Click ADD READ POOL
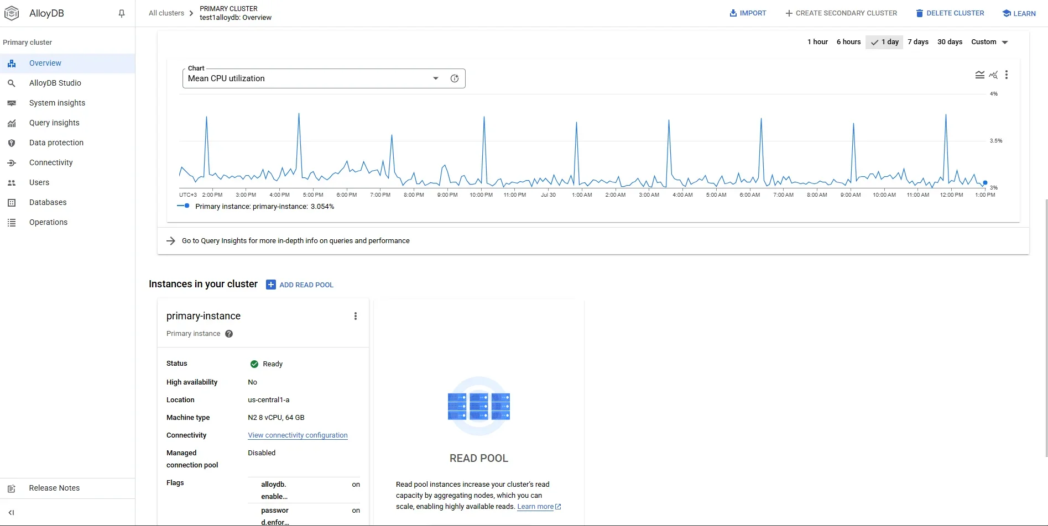This screenshot has width=1048, height=526. 306,285
